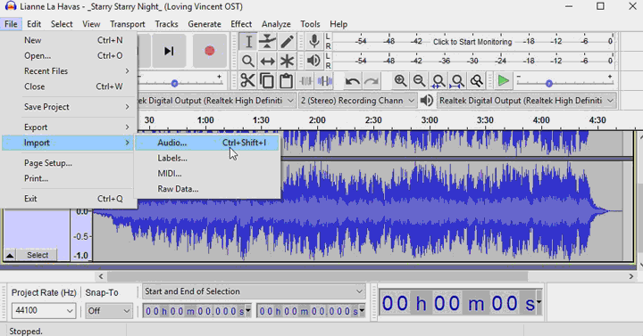Click the Paste clipboard icon

click(x=286, y=80)
